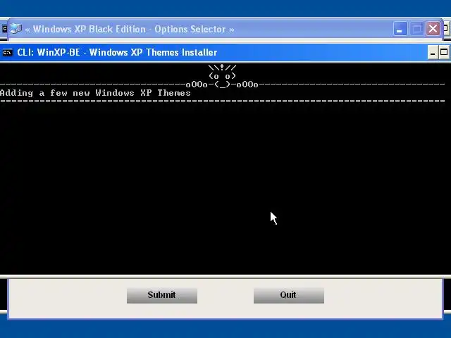The width and height of the screenshot is (451, 338).
Task: Click the disabled maximize button of Options Selector
Action: point(416,29)
